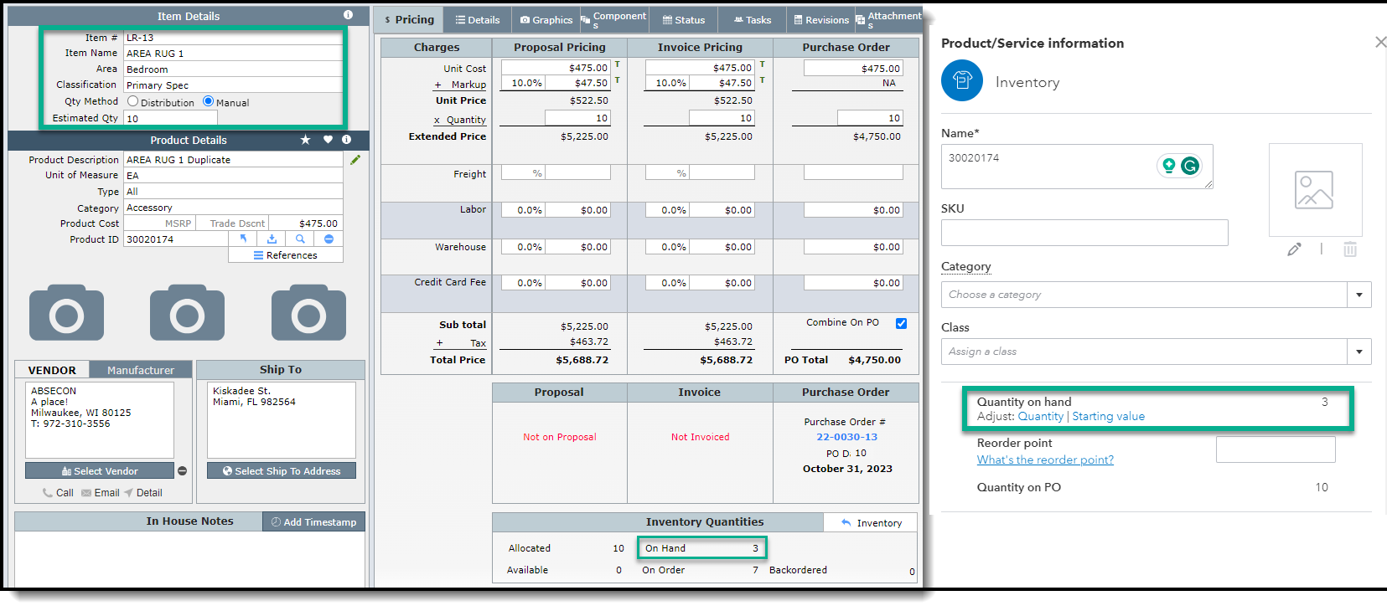Click the Adjust Quantity link
The height and width of the screenshot is (611, 1387).
1040,416
